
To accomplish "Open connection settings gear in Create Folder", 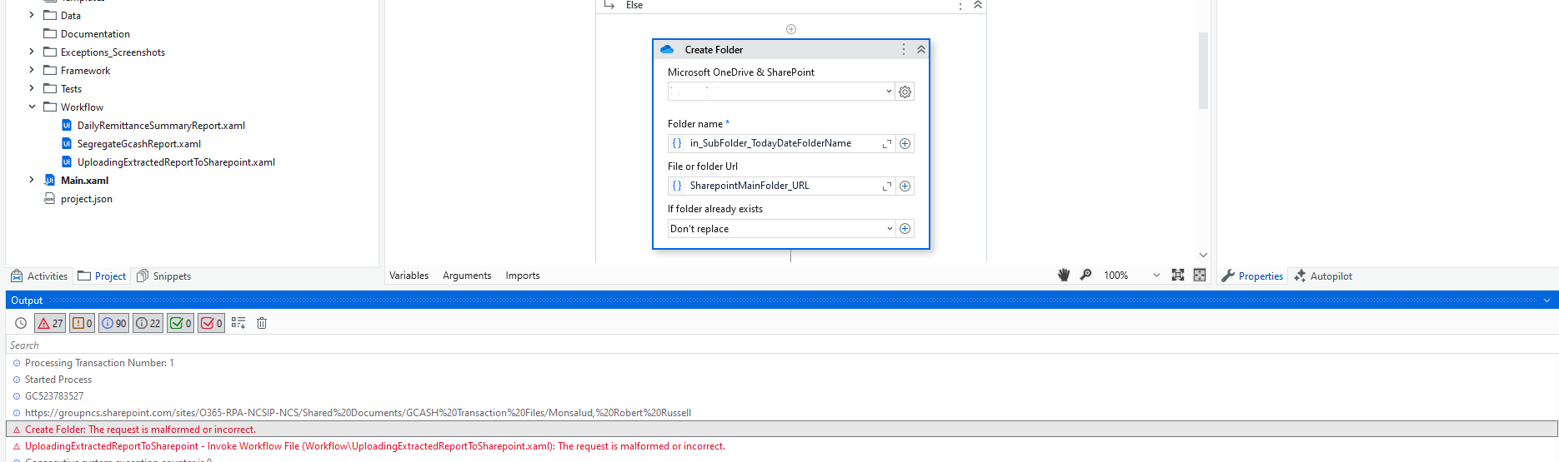I will coord(905,92).
